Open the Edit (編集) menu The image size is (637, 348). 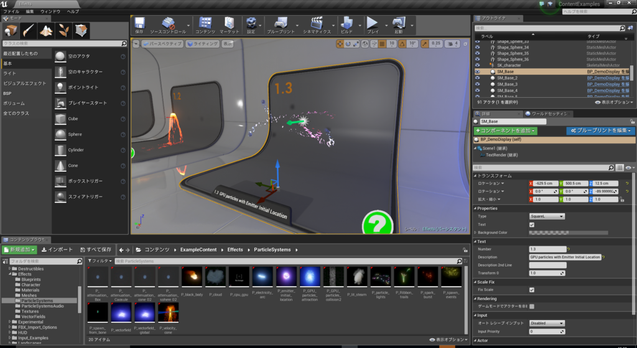click(30, 11)
